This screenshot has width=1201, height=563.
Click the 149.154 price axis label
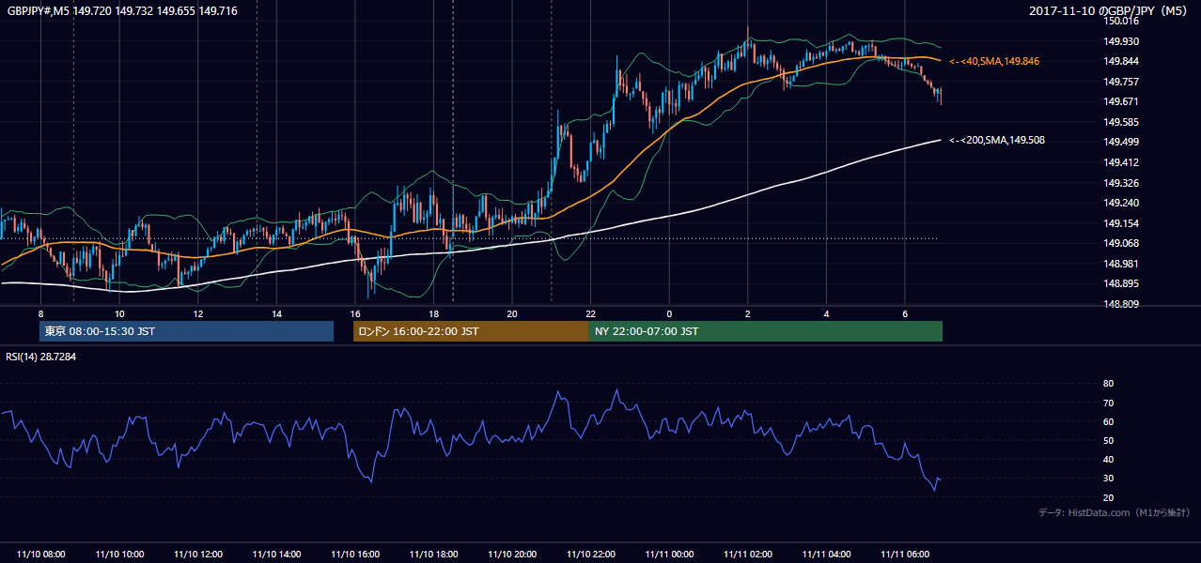point(1121,223)
